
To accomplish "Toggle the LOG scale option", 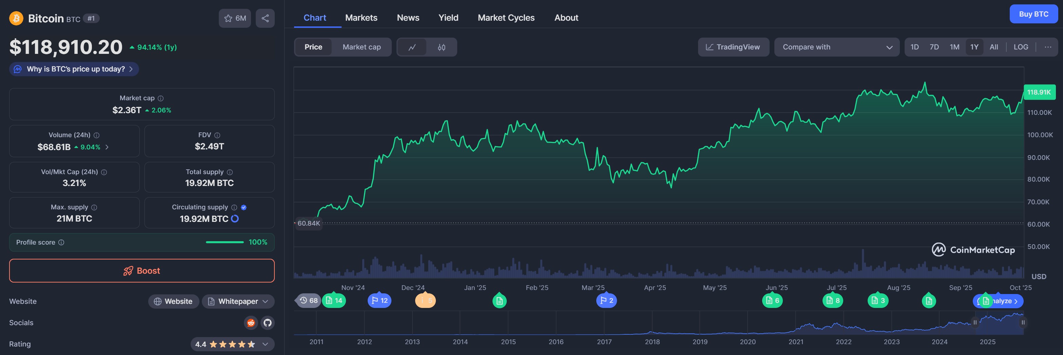I will pyautogui.click(x=1021, y=47).
